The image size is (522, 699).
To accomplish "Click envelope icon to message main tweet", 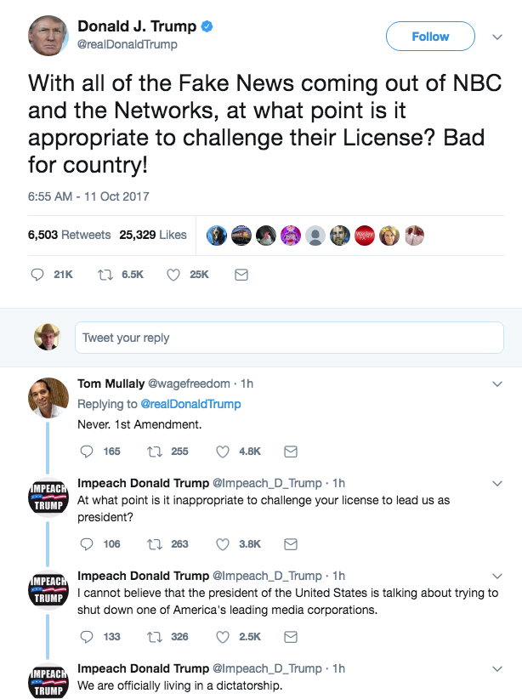I will click(x=241, y=275).
